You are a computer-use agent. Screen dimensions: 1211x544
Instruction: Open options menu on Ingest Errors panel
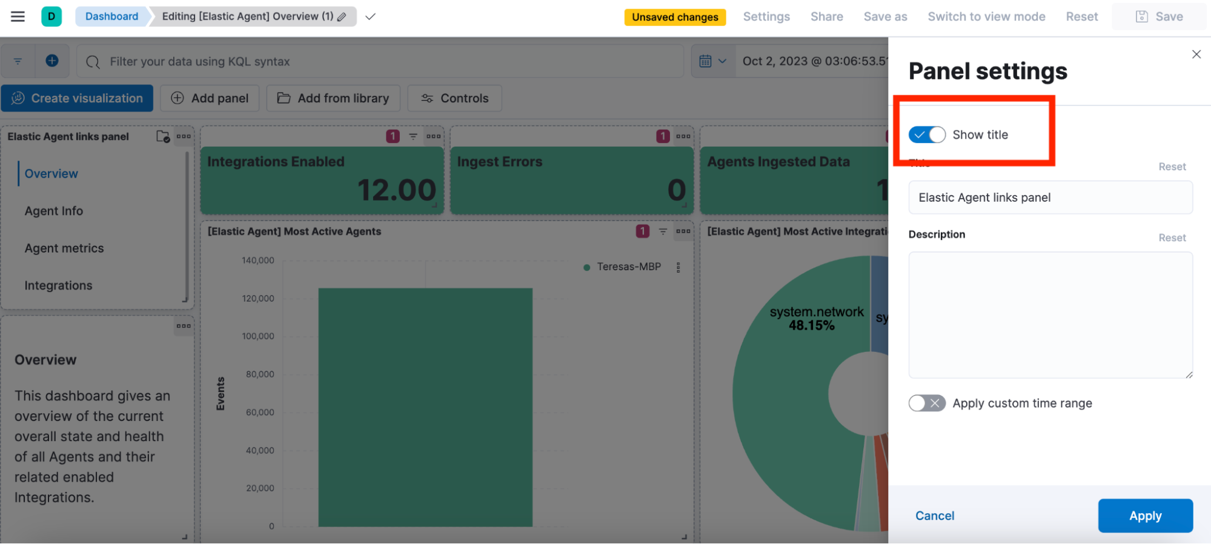683,136
